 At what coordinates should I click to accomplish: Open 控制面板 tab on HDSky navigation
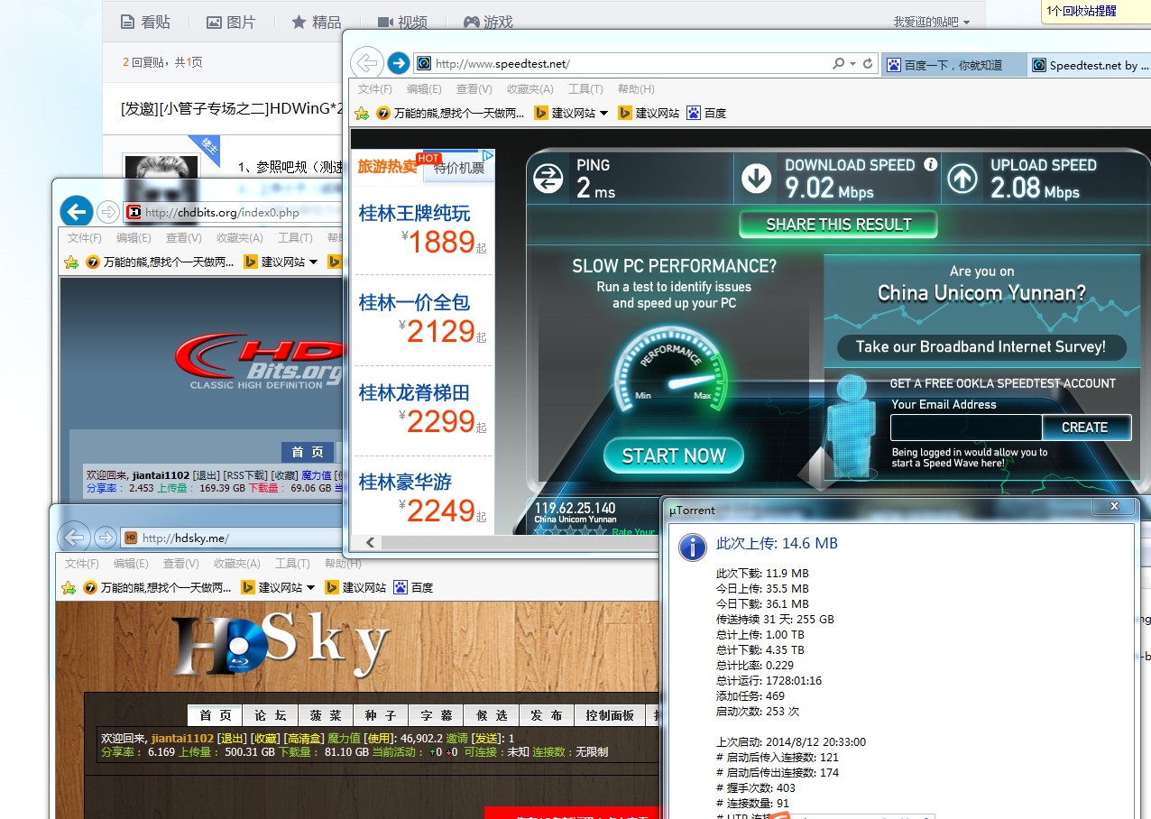[610, 715]
